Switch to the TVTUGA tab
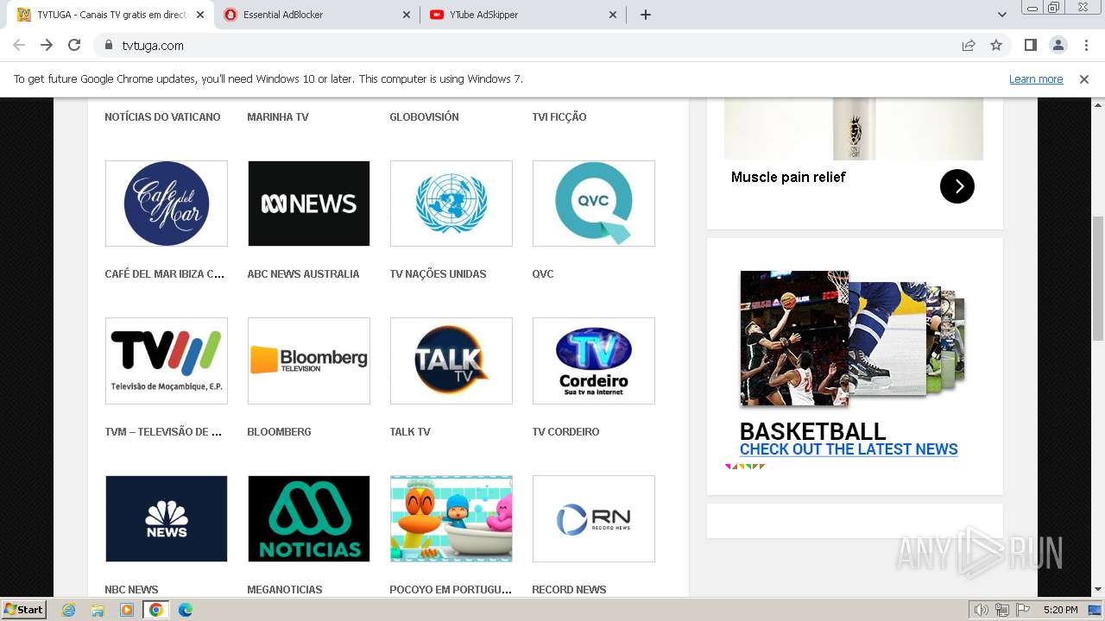 point(112,15)
